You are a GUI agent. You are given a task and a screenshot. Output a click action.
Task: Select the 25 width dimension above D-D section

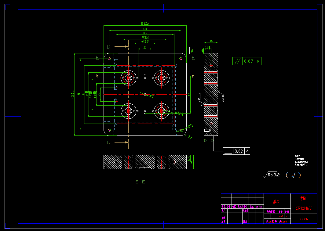click(211, 41)
